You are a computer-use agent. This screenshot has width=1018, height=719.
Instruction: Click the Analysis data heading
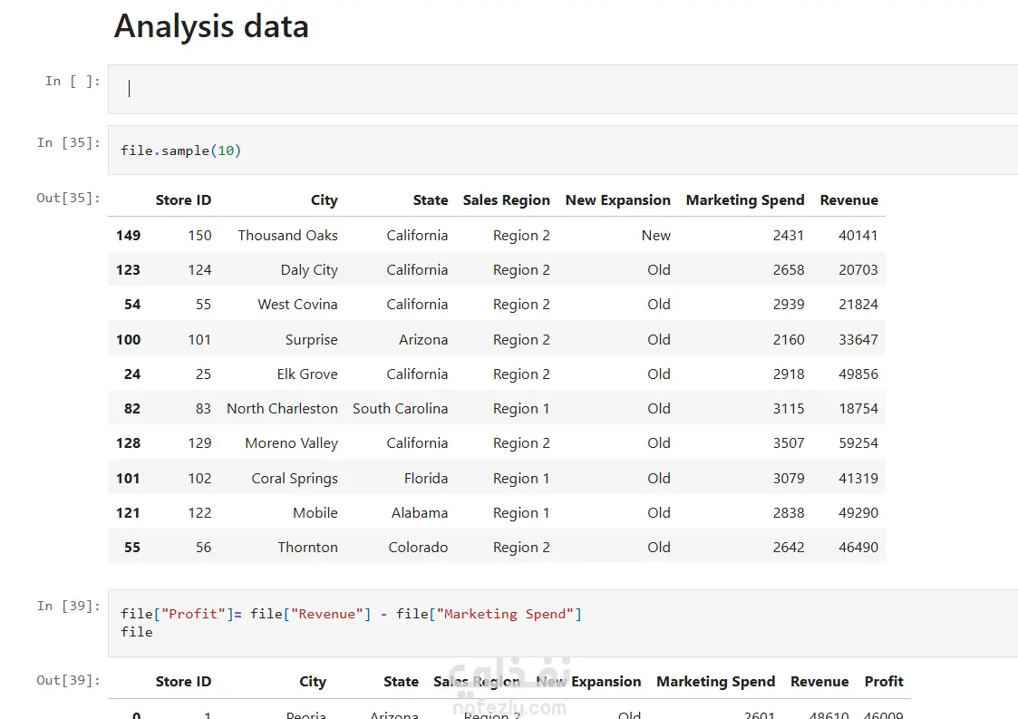point(211,26)
